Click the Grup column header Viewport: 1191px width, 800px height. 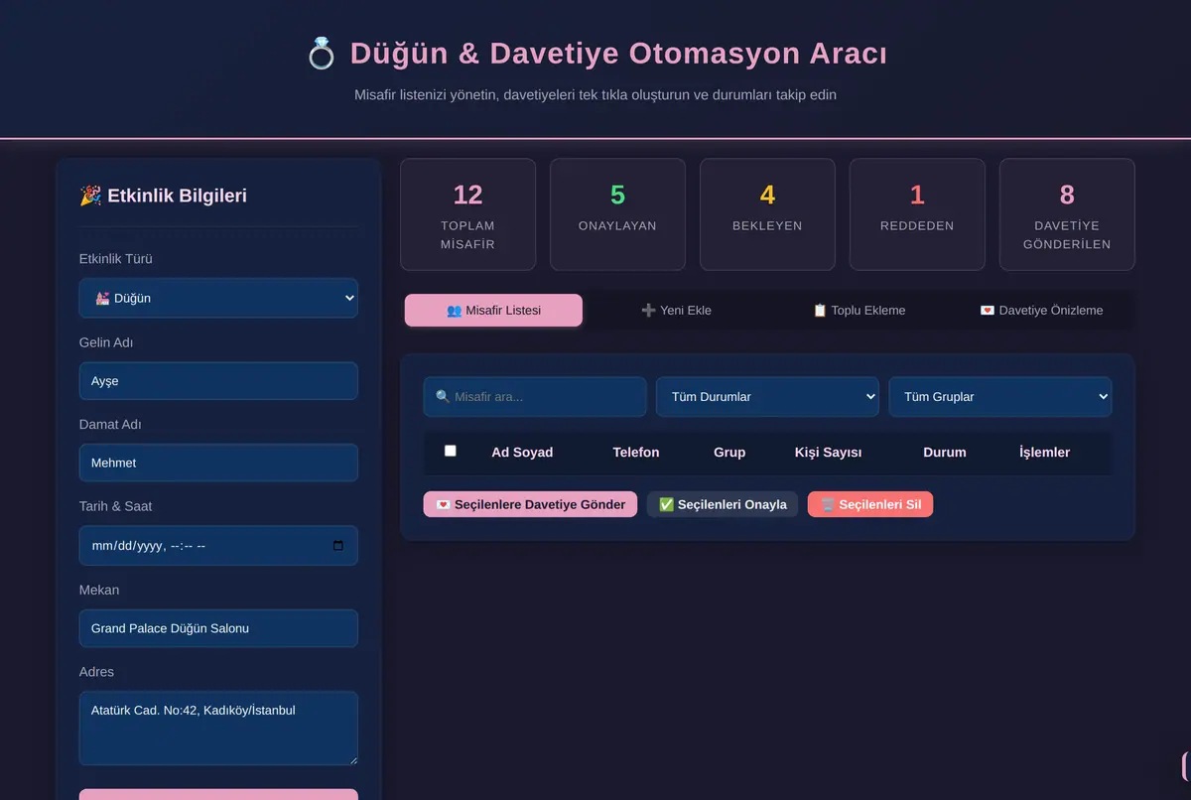click(x=729, y=452)
